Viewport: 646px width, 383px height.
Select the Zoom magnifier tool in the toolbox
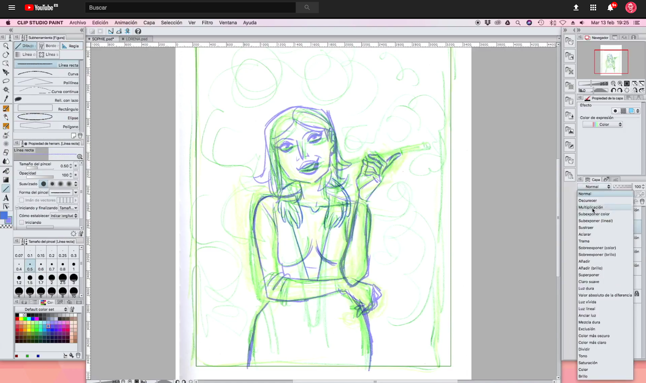click(x=6, y=46)
